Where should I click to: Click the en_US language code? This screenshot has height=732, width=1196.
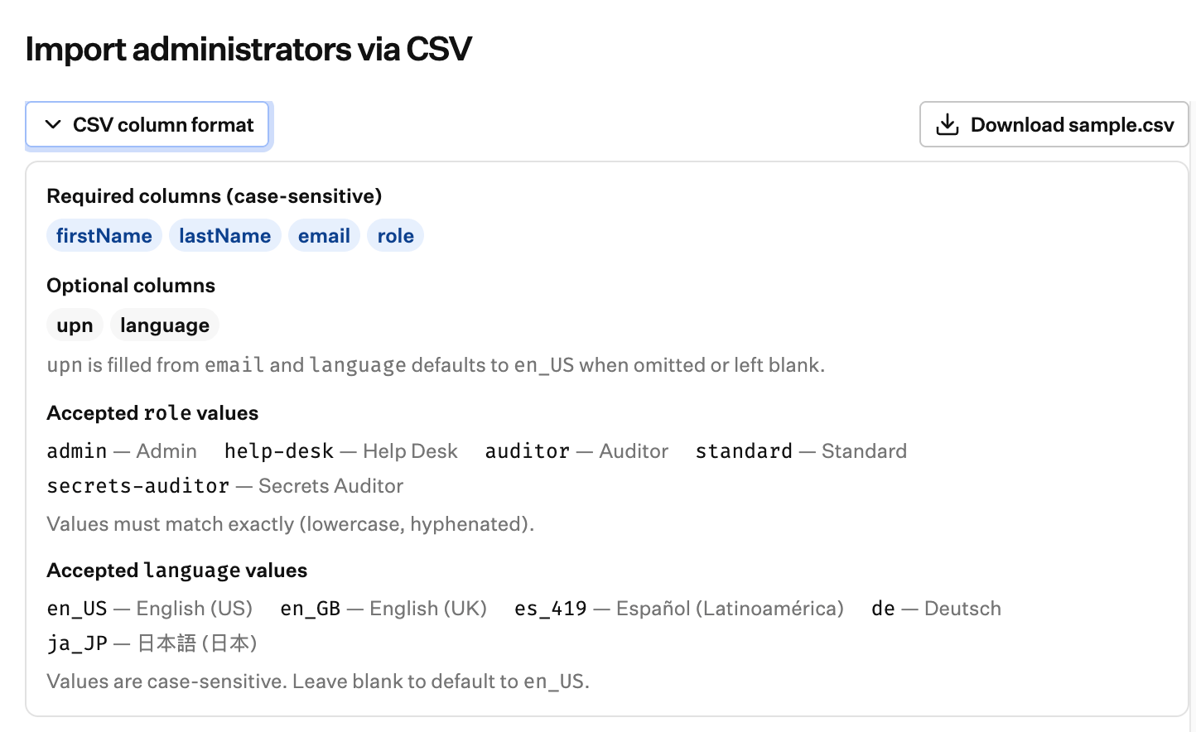click(77, 609)
